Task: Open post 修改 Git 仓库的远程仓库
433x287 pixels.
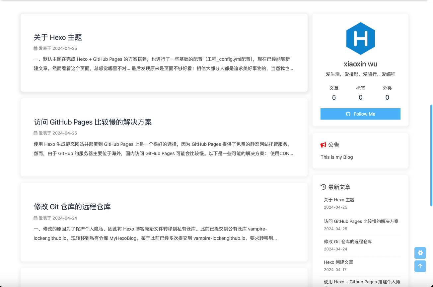Action: (x=72, y=207)
